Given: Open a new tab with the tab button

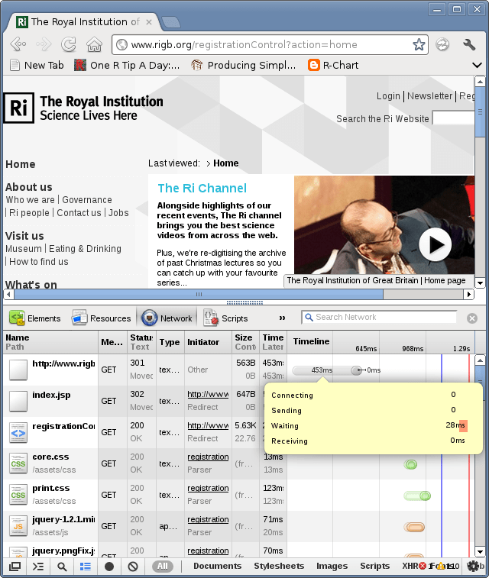Looking at the screenshot, I should click(x=170, y=22).
